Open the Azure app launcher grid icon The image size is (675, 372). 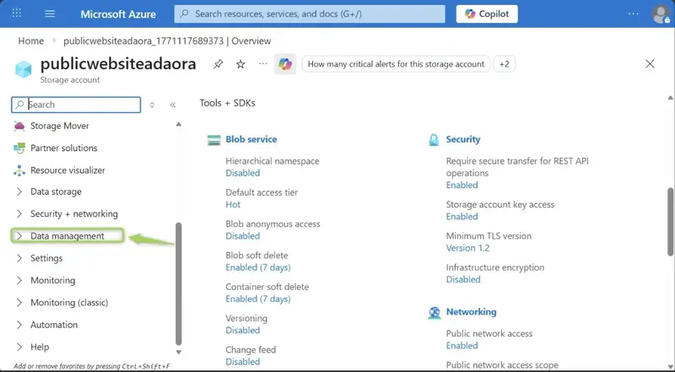16,13
